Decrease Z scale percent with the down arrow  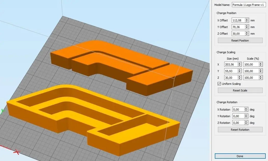pos(261,79)
